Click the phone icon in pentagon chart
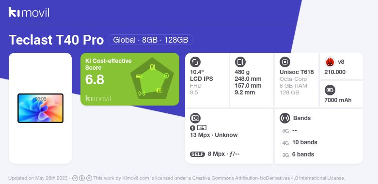The width and height of the screenshot is (378, 184). [152, 67]
